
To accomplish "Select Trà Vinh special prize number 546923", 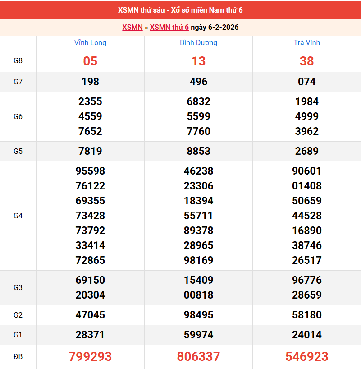I will click(x=306, y=357).
